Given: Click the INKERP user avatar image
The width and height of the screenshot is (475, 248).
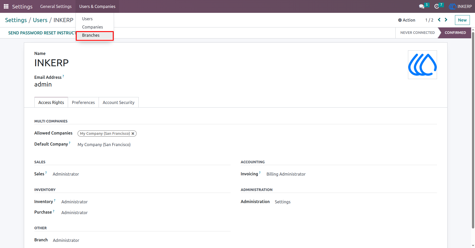Looking at the screenshot, I should [x=422, y=65].
